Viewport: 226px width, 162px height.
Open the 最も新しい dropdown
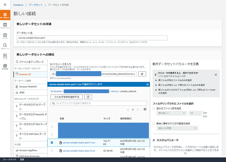click(x=172, y=113)
